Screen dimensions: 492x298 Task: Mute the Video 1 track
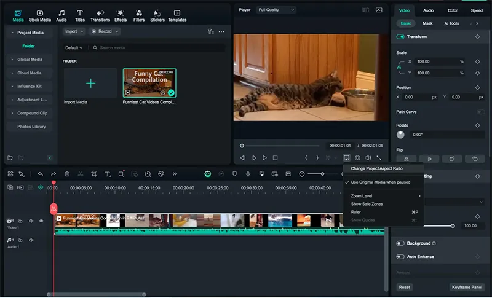coord(31,221)
